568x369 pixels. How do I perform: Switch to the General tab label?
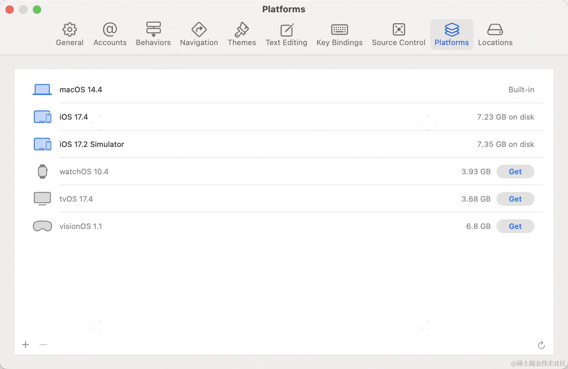(x=69, y=43)
